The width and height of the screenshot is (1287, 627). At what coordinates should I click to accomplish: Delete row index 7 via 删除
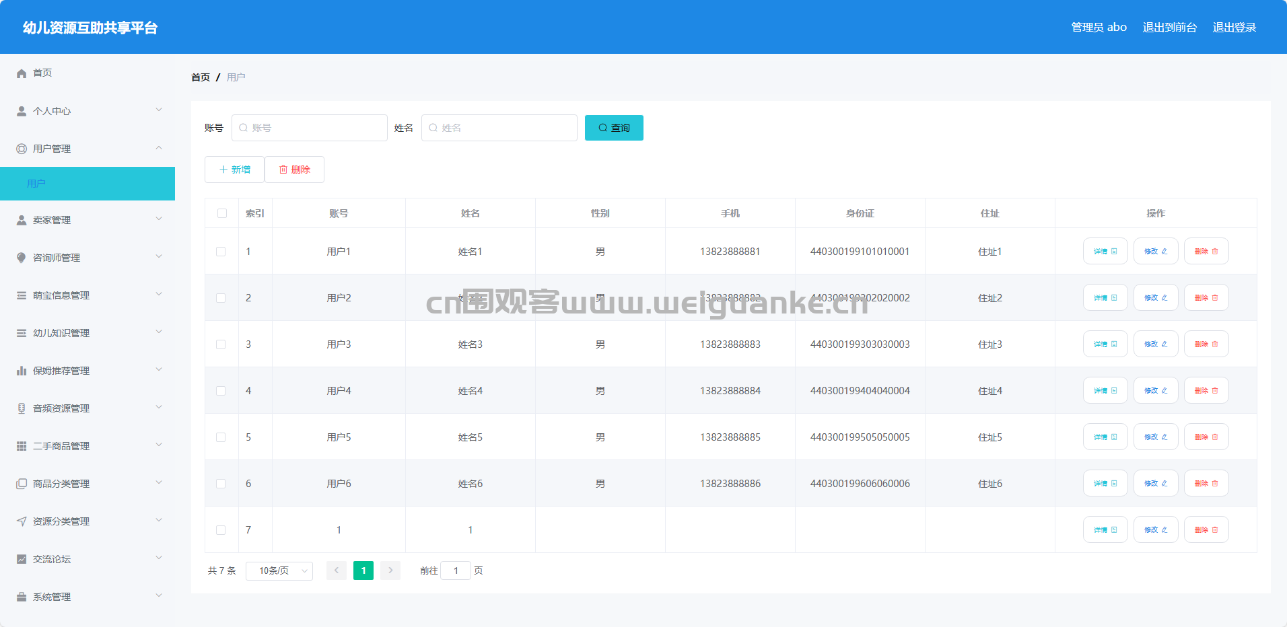pyautogui.click(x=1206, y=529)
